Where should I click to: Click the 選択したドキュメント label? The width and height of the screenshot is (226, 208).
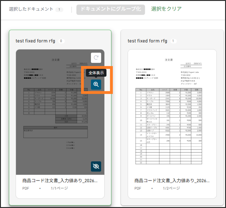(31, 9)
